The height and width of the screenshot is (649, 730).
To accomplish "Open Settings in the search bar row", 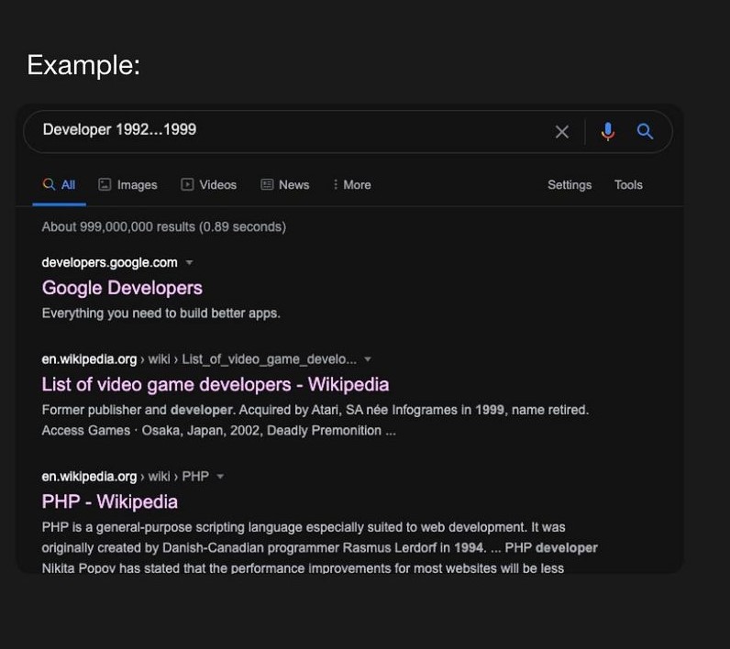I will click(x=570, y=184).
